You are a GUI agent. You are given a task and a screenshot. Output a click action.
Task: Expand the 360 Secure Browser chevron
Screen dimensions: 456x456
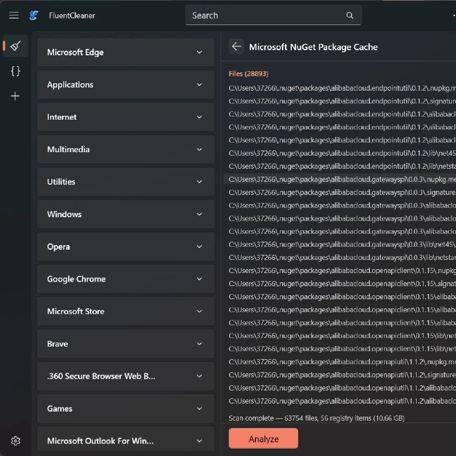tap(199, 376)
